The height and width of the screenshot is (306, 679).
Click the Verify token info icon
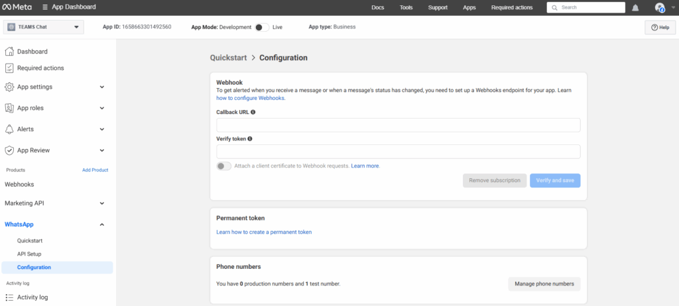pos(250,139)
